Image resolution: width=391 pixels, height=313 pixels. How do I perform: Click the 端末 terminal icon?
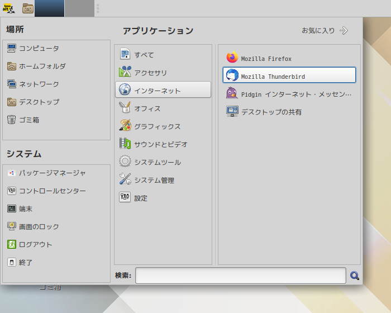coord(12,208)
